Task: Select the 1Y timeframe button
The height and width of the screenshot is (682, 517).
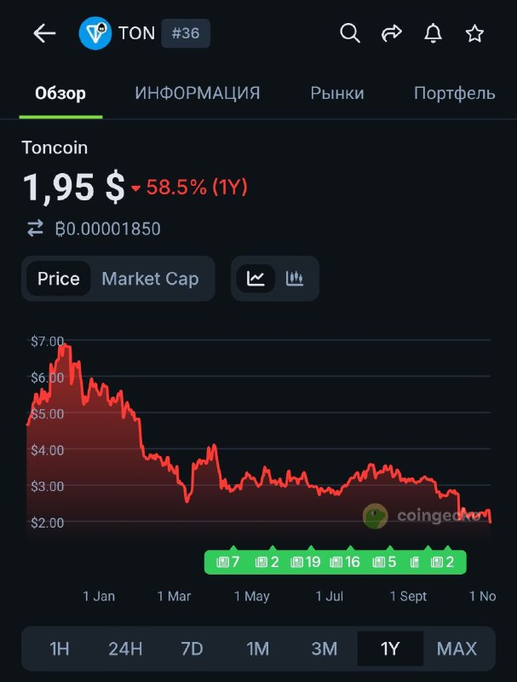Action: click(x=389, y=649)
